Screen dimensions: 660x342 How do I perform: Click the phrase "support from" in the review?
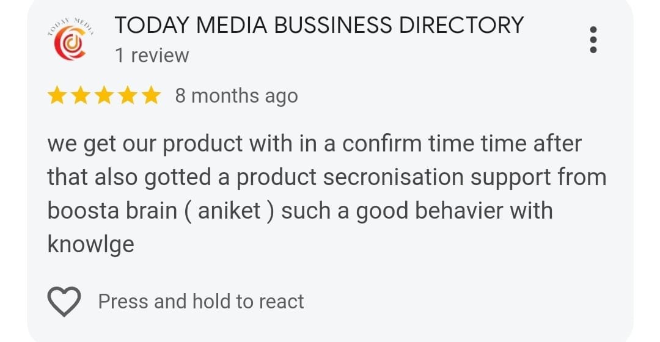(538, 178)
